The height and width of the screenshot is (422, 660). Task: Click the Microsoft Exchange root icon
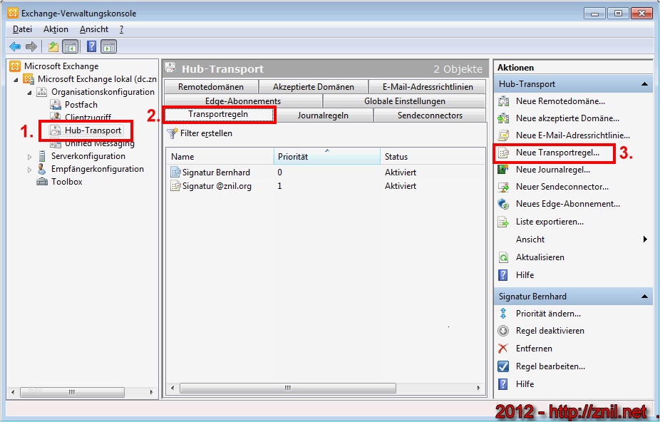(x=15, y=66)
